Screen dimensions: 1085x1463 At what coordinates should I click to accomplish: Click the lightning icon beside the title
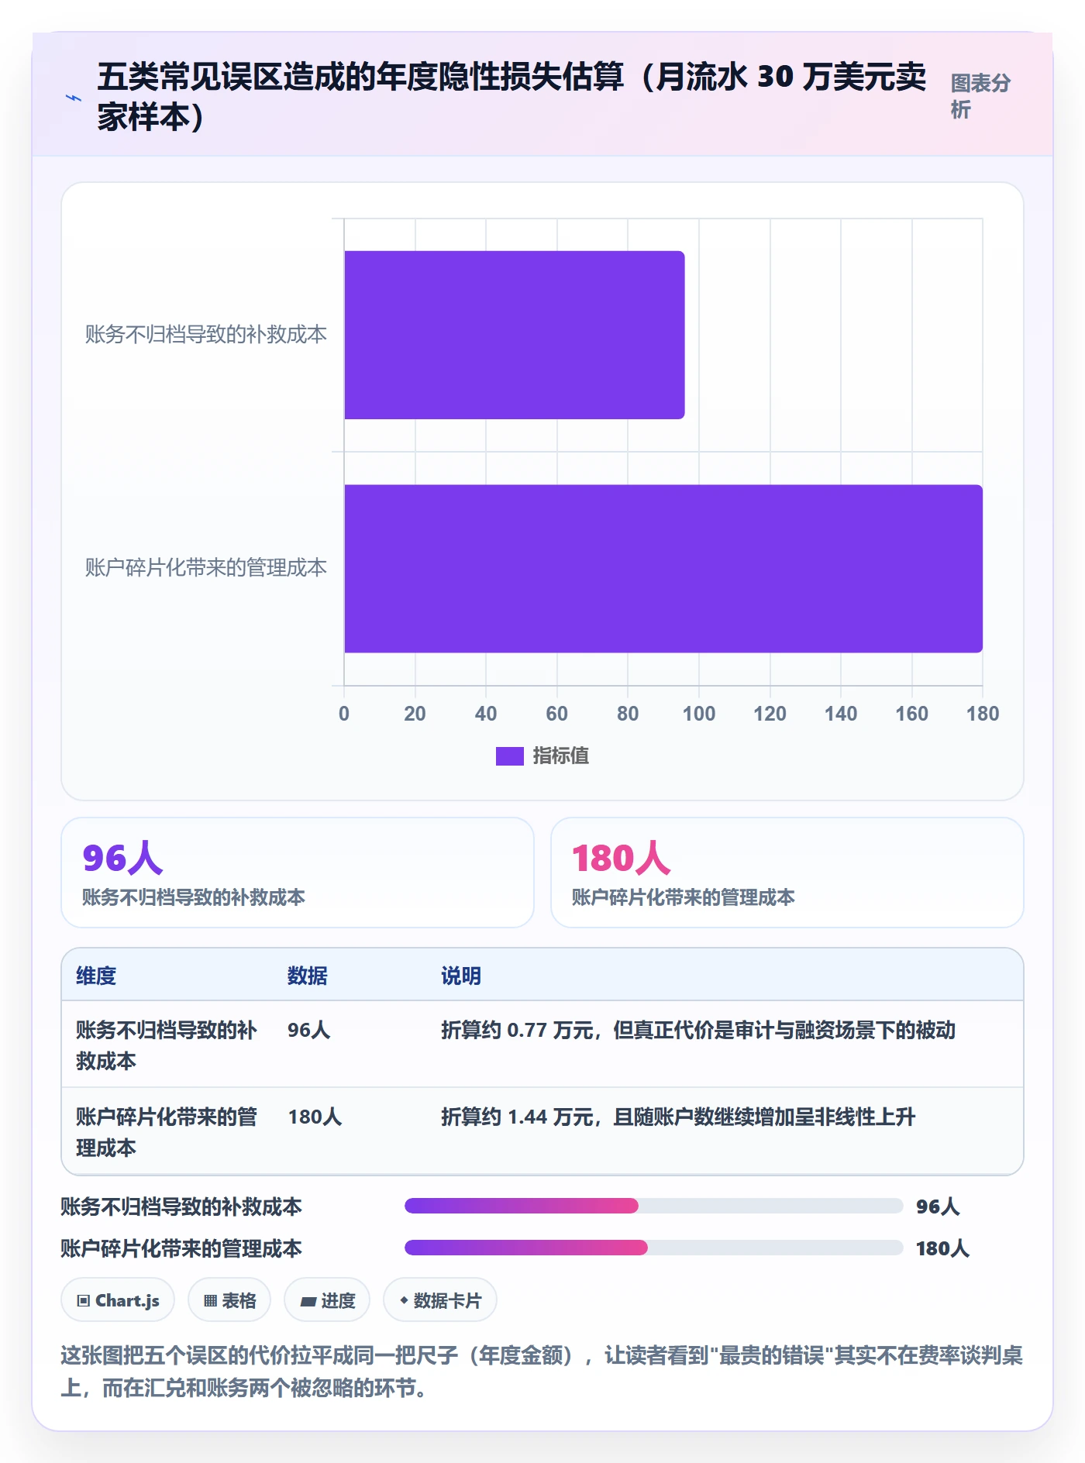[73, 98]
